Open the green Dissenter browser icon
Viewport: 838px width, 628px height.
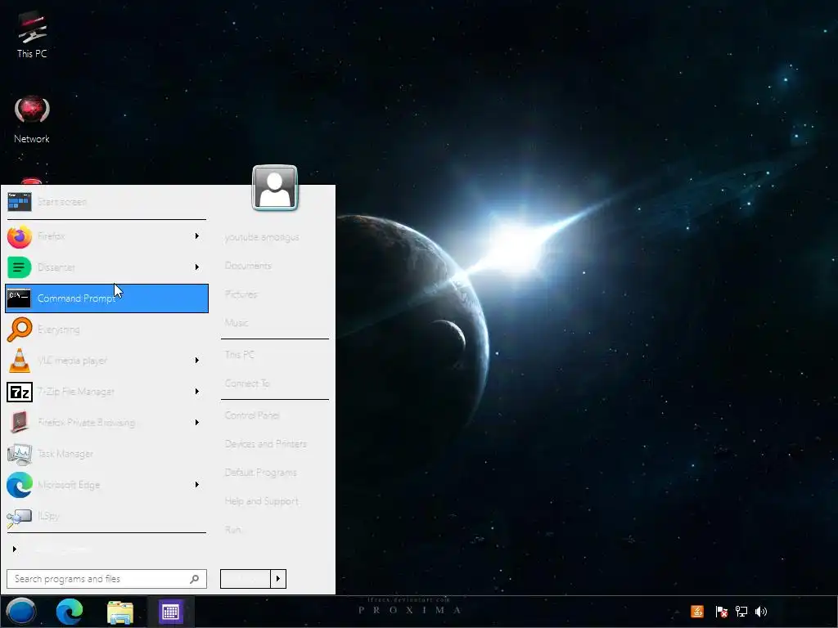(20, 267)
